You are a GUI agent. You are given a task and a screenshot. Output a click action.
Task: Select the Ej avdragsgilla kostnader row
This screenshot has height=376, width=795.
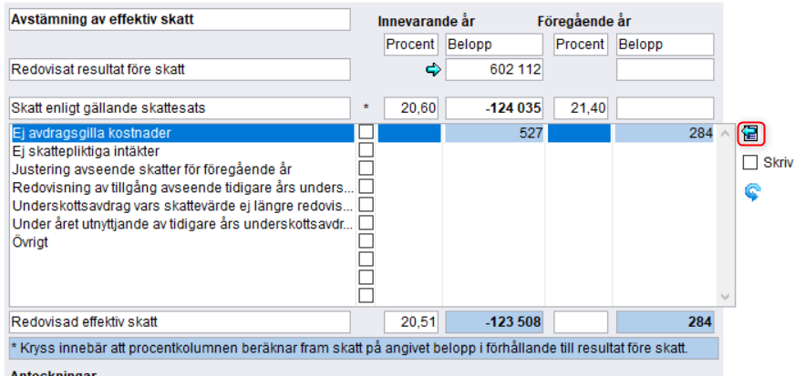(182, 133)
